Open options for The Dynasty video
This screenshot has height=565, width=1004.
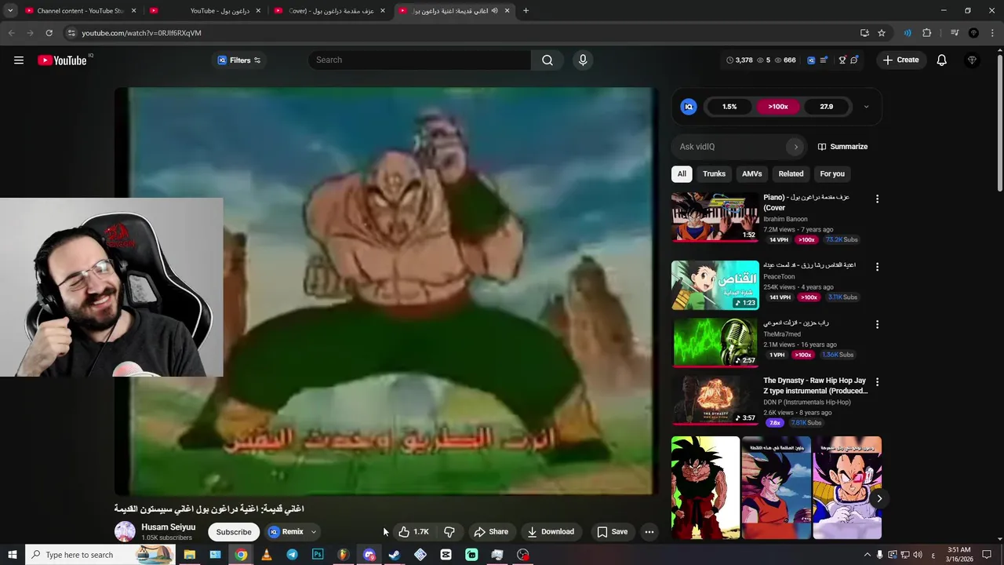click(x=877, y=381)
